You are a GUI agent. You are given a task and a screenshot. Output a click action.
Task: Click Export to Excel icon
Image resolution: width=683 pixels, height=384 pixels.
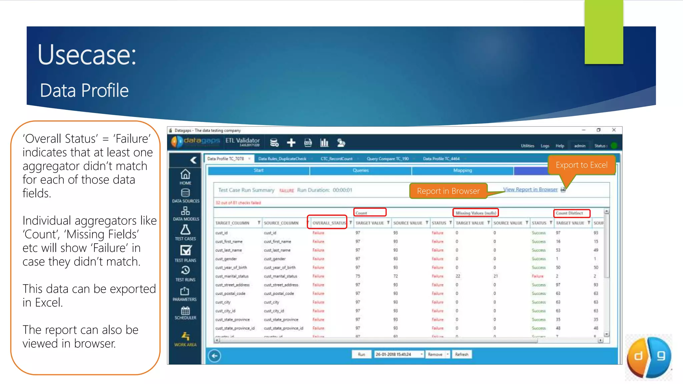[x=563, y=190]
